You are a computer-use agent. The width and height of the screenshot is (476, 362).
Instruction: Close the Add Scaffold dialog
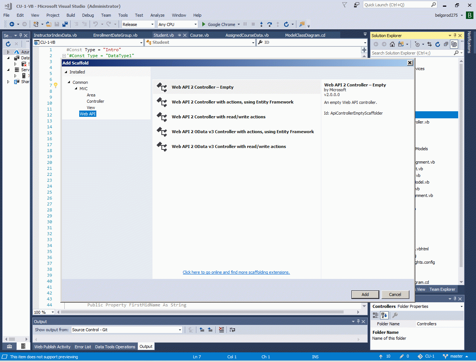tap(410, 63)
